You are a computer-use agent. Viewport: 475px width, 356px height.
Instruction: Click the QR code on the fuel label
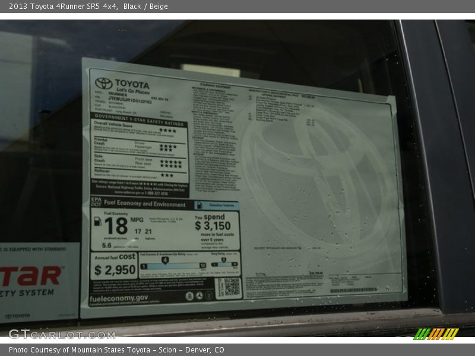[232, 287]
